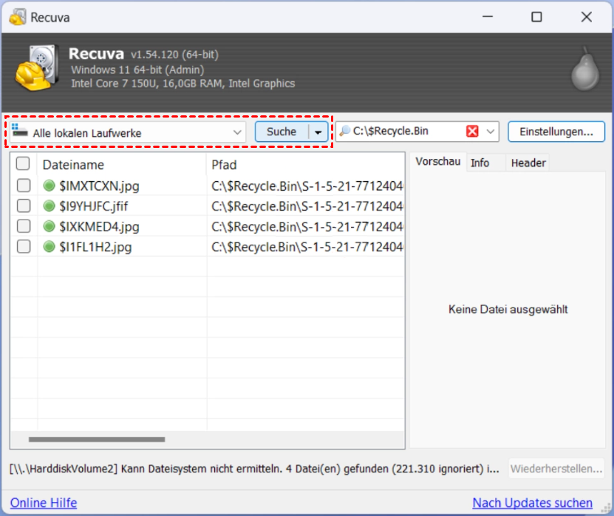Click the Wiederherstellen... button

pos(556,469)
